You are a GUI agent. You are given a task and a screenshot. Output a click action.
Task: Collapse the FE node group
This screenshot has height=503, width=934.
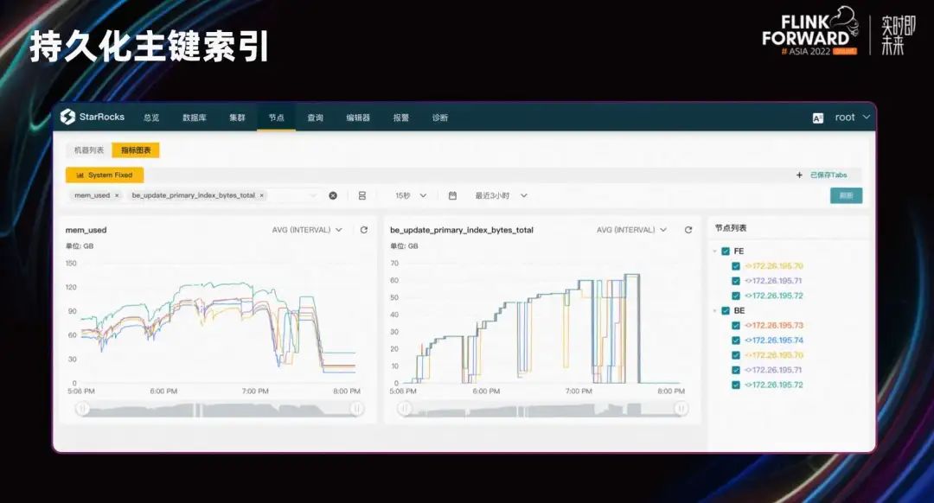[714, 251]
